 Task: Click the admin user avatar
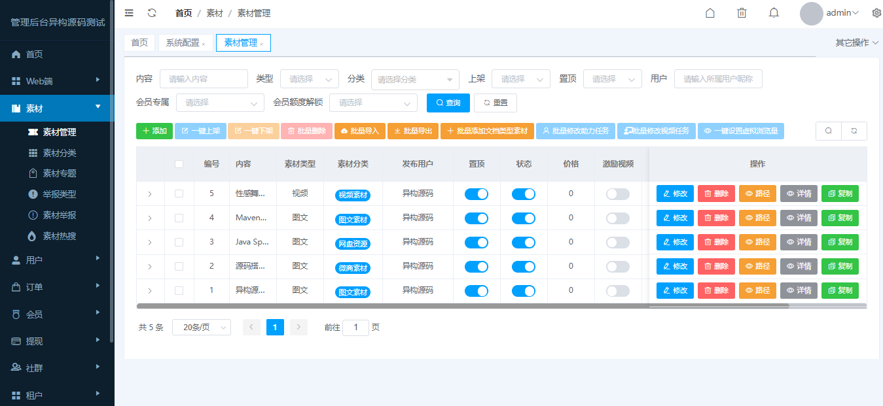click(811, 12)
